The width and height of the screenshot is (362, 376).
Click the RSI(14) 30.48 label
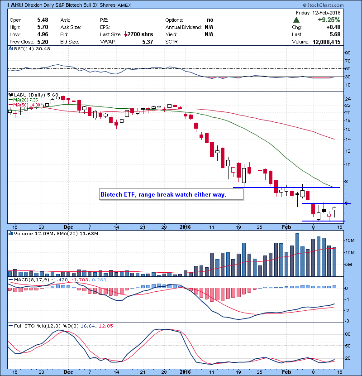point(32,48)
